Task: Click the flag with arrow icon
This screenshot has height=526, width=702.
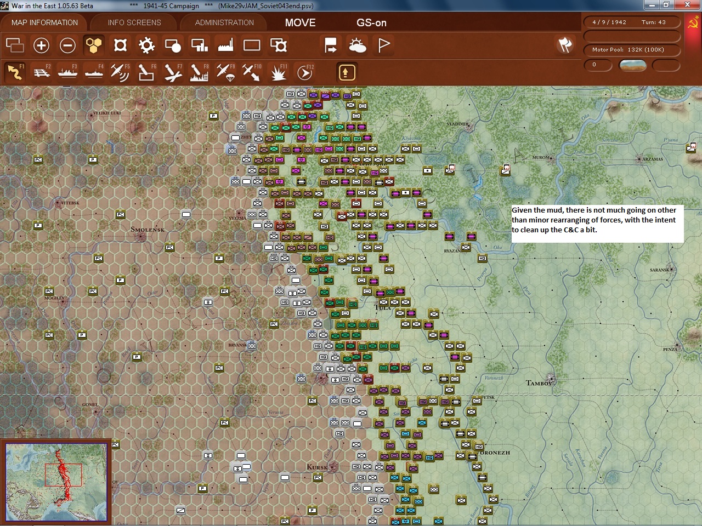Action: pos(331,45)
